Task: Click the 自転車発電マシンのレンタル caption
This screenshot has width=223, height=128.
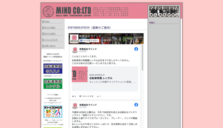Action: point(53,76)
